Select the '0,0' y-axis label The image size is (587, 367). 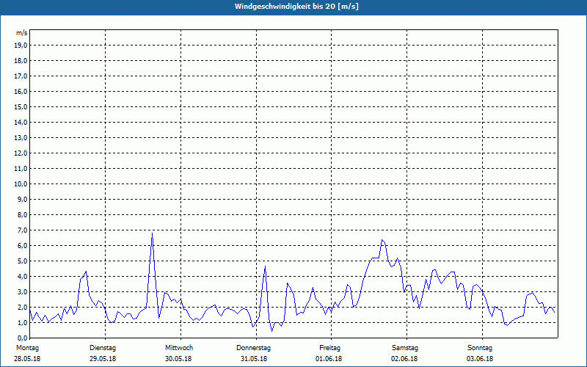click(22, 338)
